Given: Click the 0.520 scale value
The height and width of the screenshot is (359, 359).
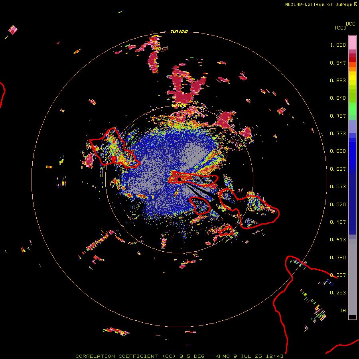Looking at the screenshot, I should click(338, 205).
